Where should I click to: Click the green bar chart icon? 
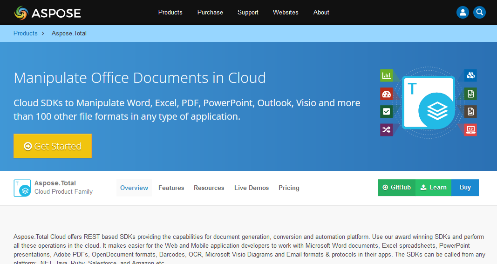click(387, 75)
